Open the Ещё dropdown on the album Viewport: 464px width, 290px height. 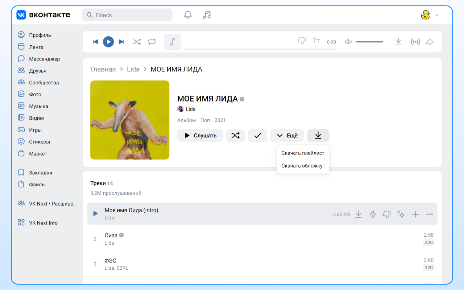tap(287, 135)
